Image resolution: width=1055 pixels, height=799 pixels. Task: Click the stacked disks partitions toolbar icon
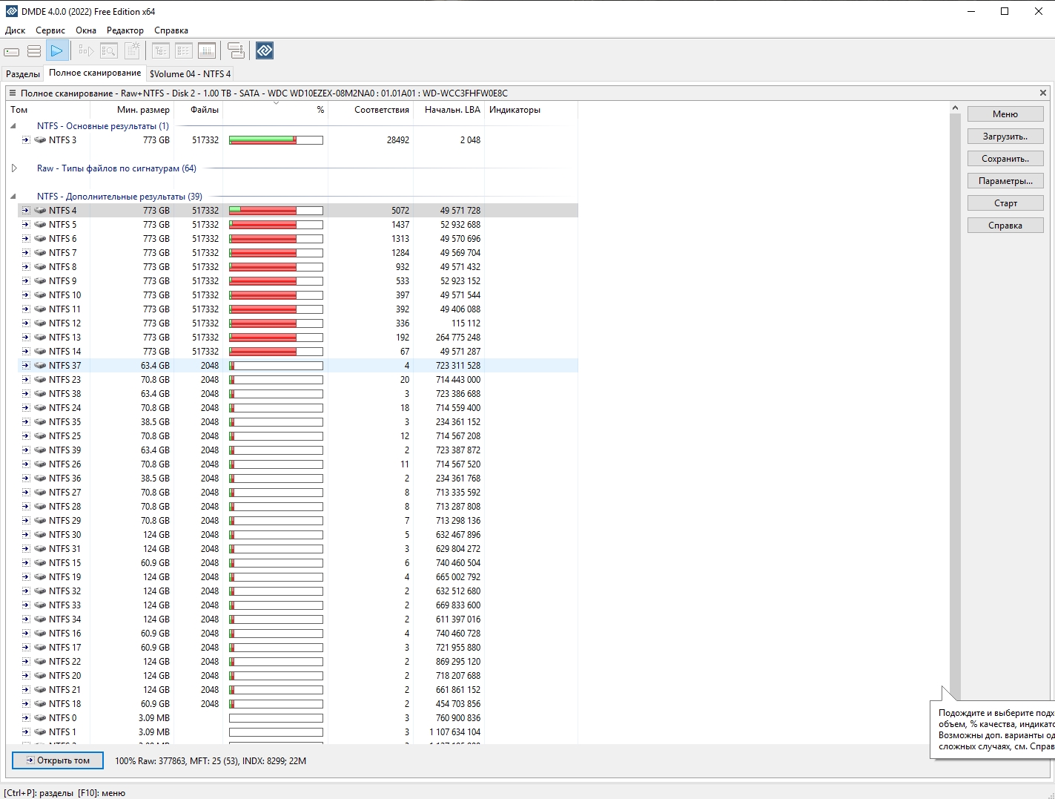(x=34, y=51)
